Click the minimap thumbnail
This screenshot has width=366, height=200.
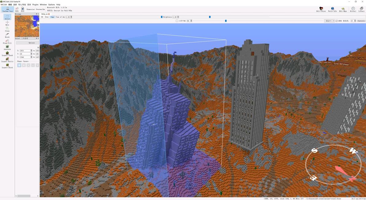point(27,26)
